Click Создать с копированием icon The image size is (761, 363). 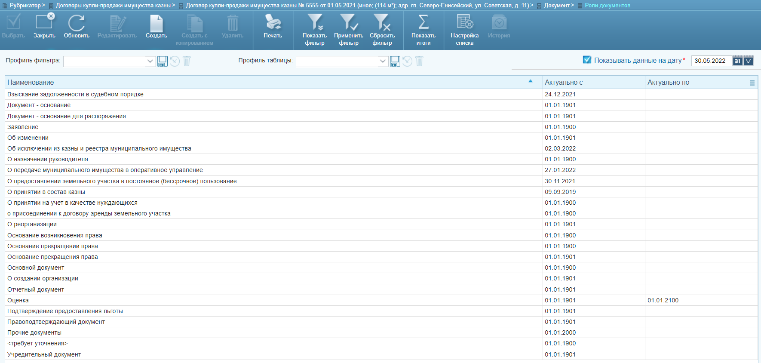tap(194, 23)
